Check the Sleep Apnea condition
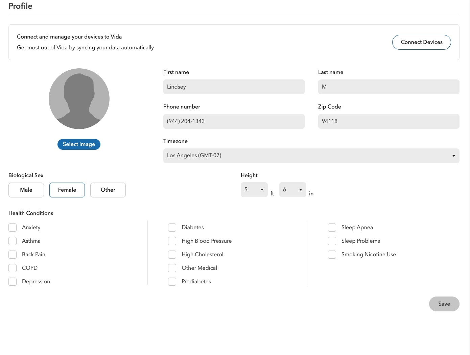The image size is (470, 355). tap(332, 227)
